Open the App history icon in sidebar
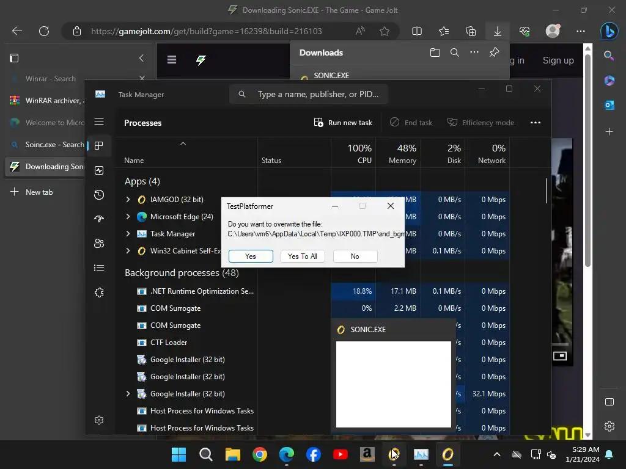 pyautogui.click(x=99, y=195)
